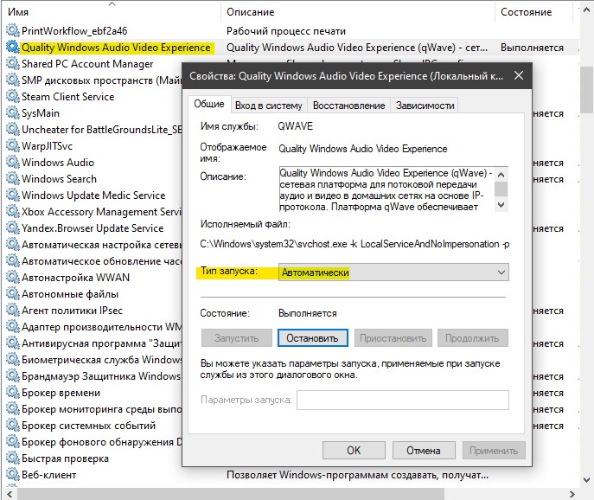Click the gear icon of Yandex.Browser Update Service
594x500 pixels.
(x=12, y=228)
